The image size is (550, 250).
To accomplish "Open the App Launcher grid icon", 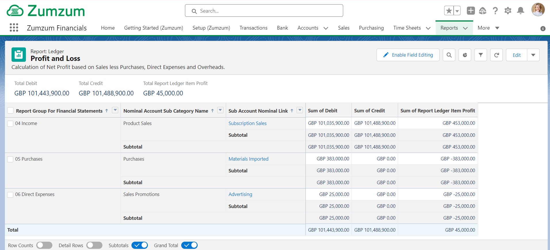I will point(14,28).
